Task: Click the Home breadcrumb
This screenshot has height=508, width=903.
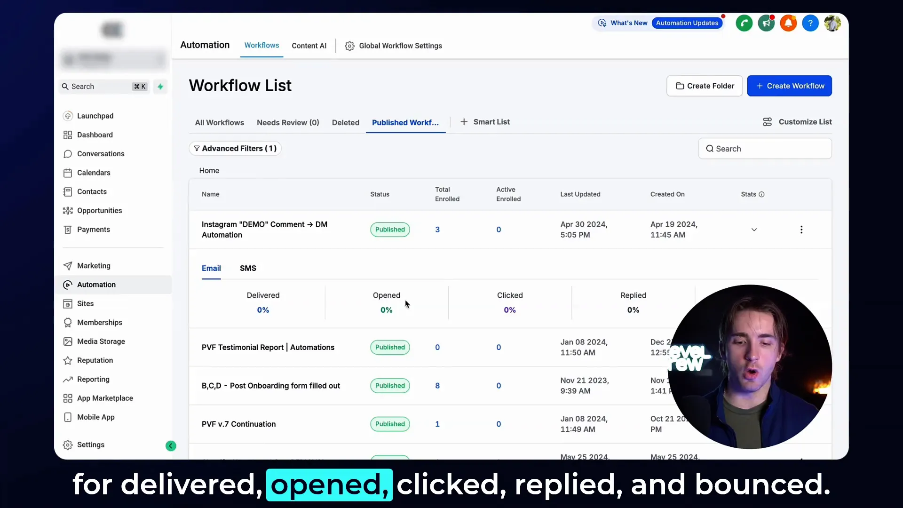Action: [x=209, y=171]
